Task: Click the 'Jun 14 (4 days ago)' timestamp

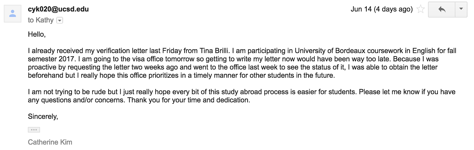Action: click(x=382, y=9)
